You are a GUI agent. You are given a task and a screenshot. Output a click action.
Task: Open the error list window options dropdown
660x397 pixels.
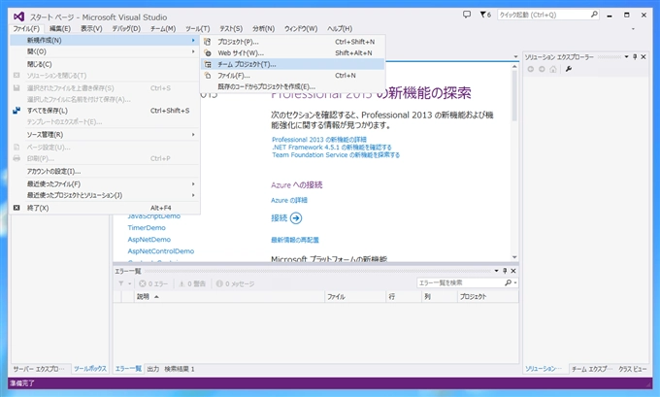tap(496, 271)
